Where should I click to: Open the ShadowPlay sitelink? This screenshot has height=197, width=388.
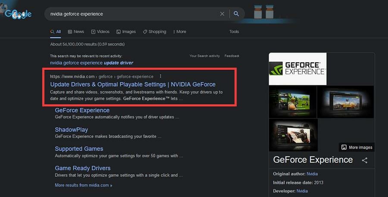tap(71, 130)
